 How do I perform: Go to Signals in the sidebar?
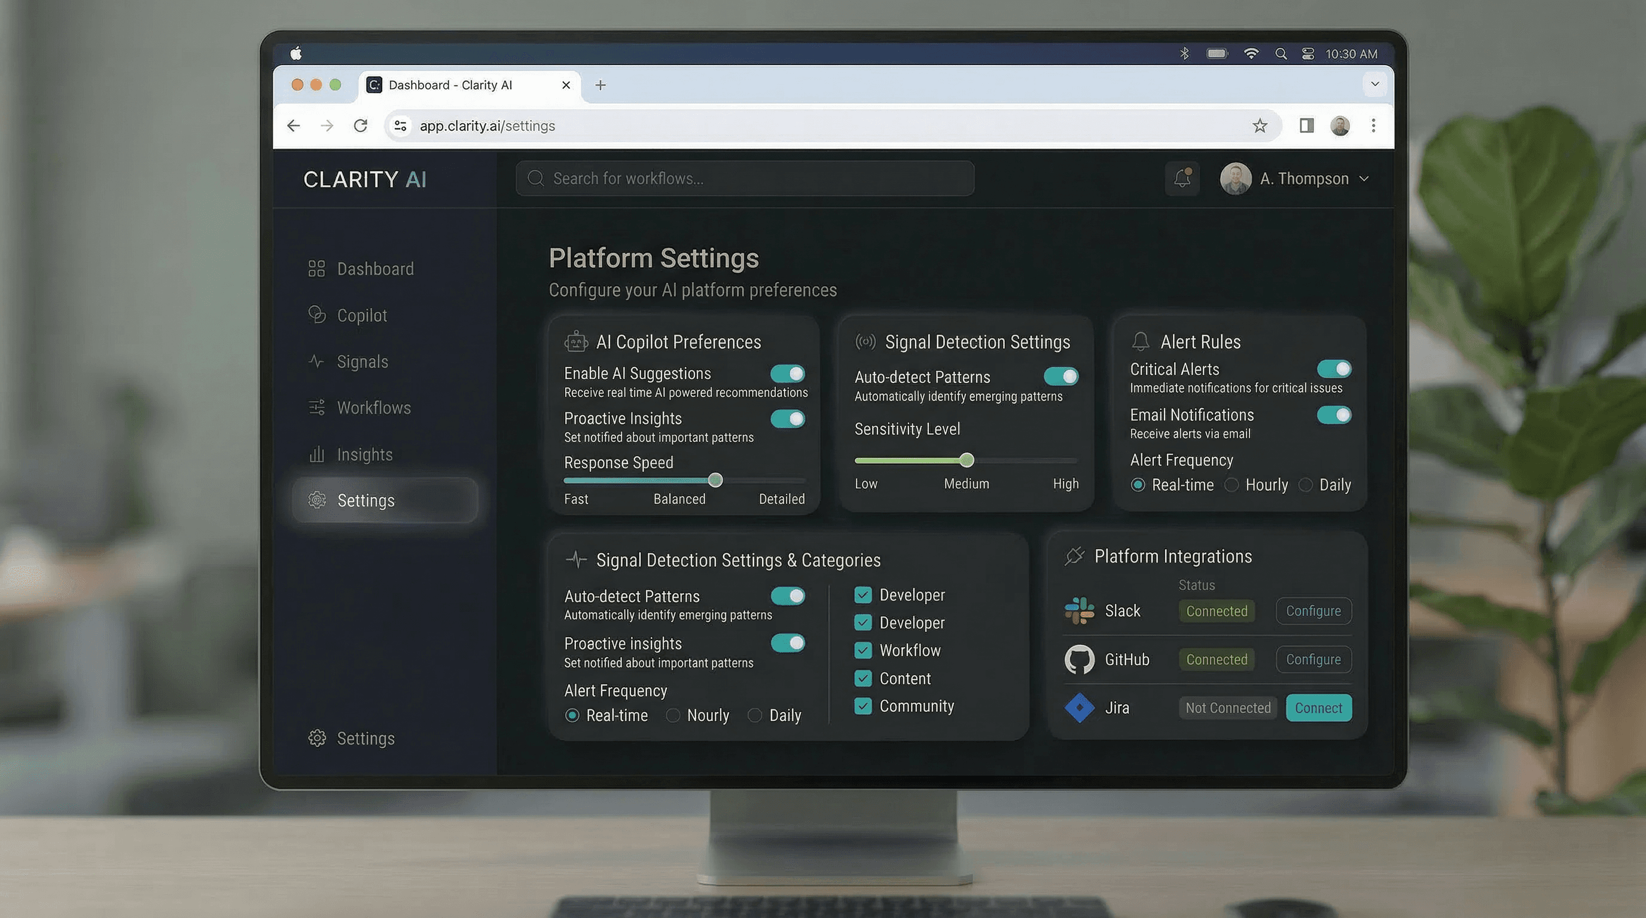362,362
